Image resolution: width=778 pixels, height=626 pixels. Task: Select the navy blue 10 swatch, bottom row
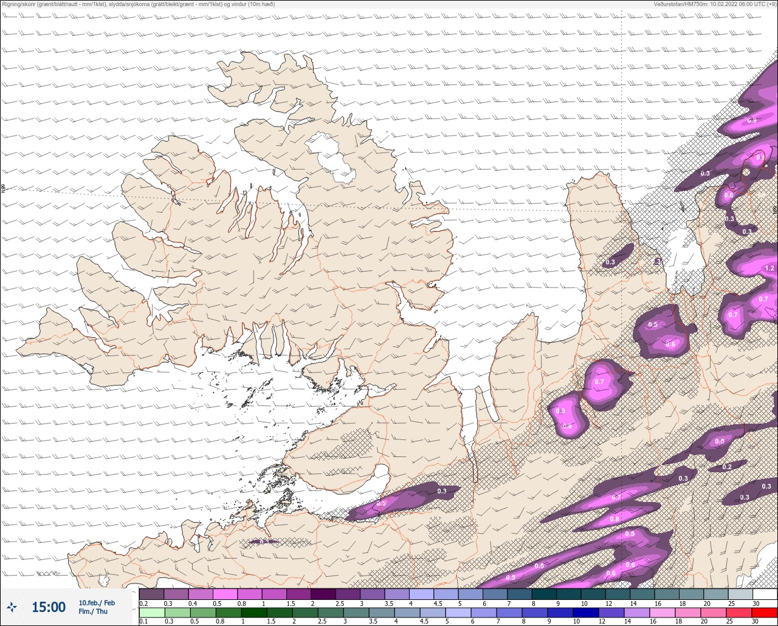586,613
